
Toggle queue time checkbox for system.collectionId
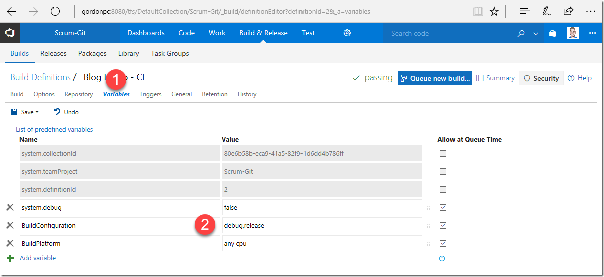tap(443, 153)
